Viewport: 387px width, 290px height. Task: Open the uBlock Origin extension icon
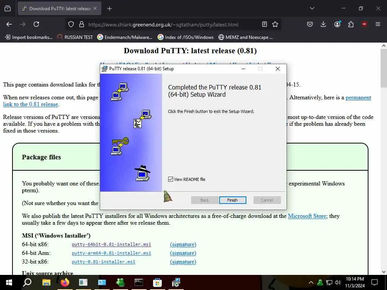tap(364, 24)
